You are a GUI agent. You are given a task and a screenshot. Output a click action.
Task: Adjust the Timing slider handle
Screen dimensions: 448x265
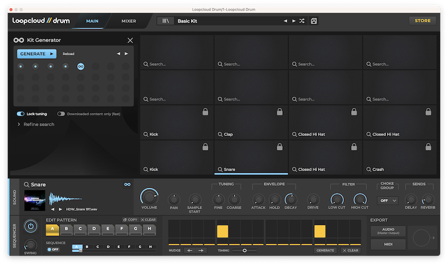[244, 250]
